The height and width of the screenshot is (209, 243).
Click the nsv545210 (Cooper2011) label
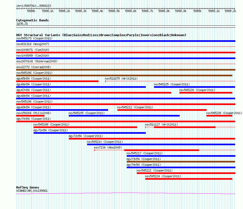tap(105, 142)
